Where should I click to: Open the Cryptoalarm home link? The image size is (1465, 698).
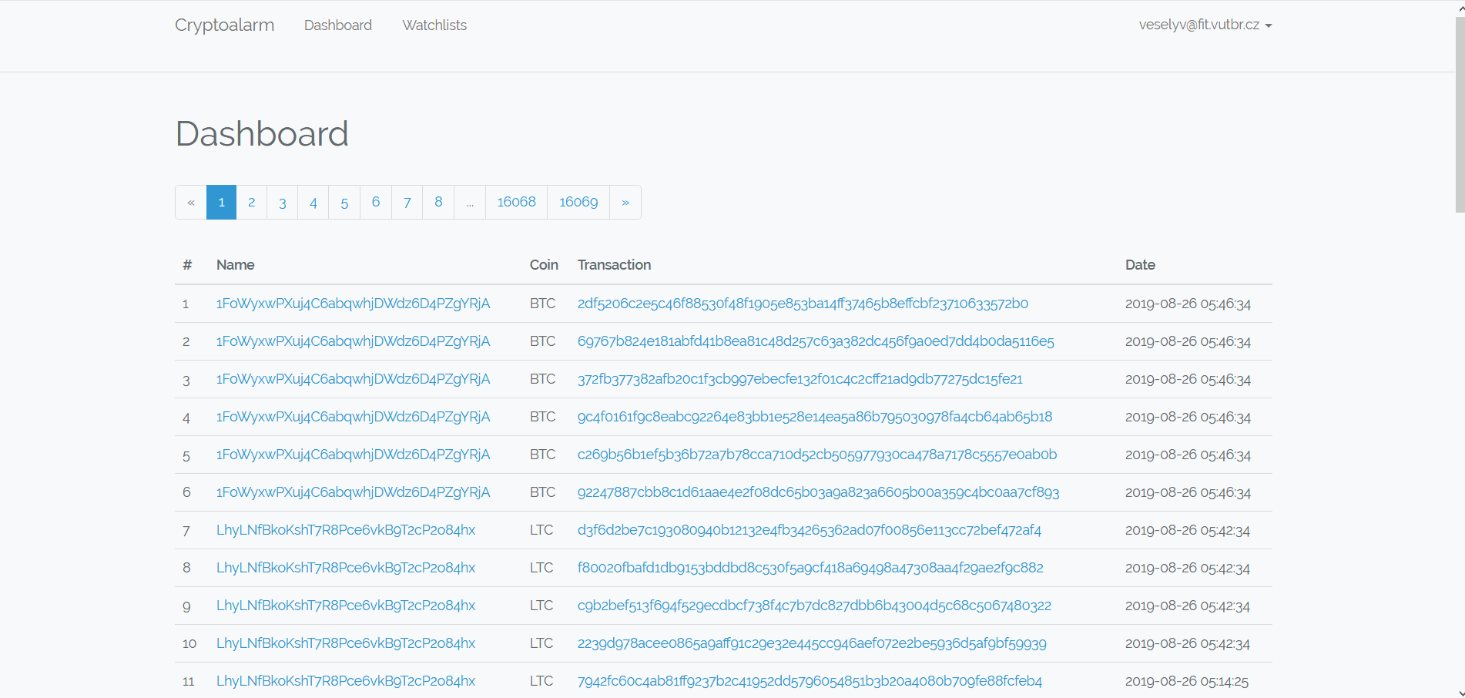[224, 25]
